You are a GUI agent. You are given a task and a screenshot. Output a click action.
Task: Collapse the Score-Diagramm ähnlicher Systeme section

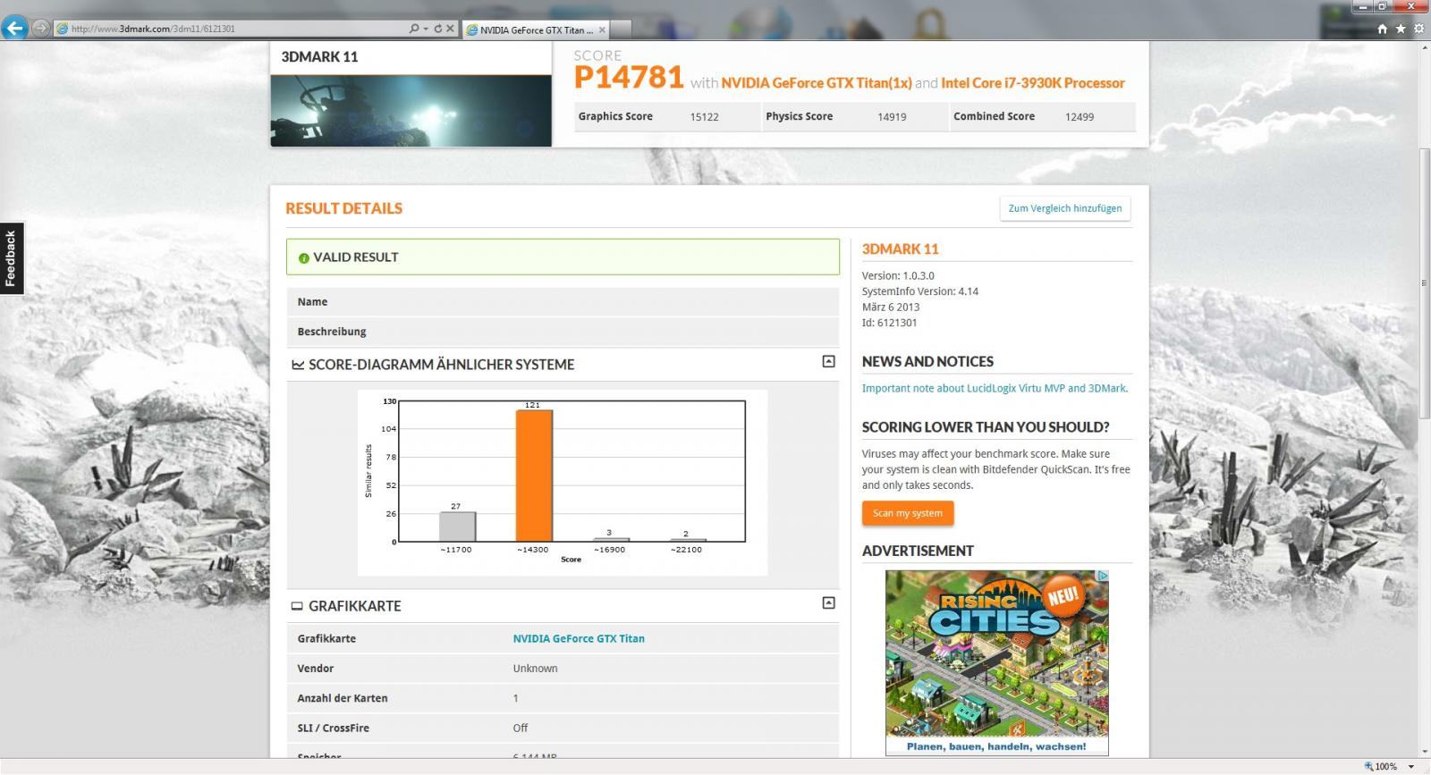[828, 361]
